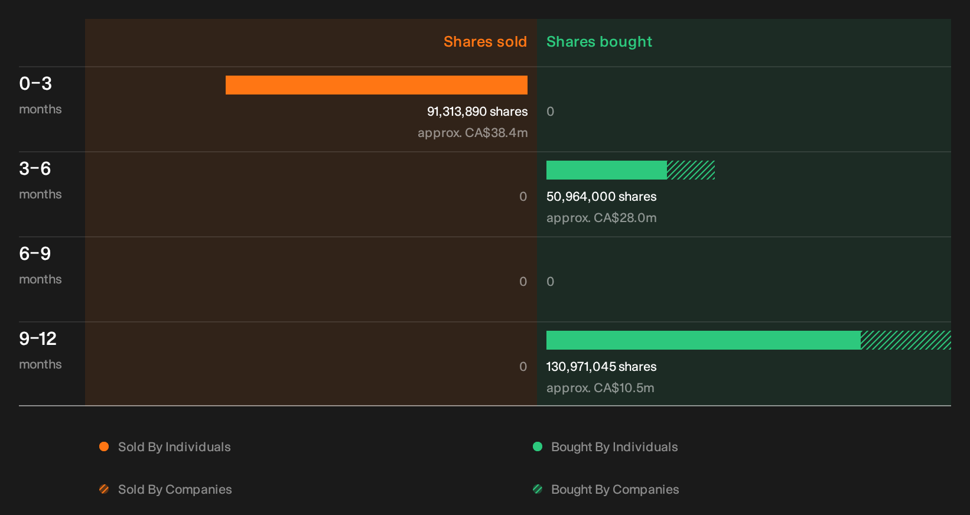Click the orange Sold By Individuals legend dot
The height and width of the screenshot is (515, 970).
click(x=104, y=446)
